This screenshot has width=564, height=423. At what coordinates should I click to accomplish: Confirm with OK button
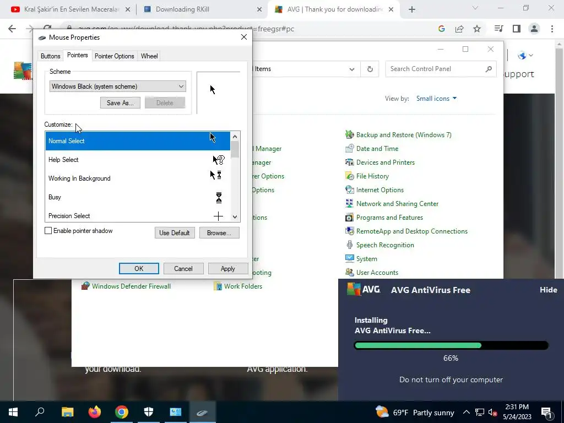pos(139,268)
